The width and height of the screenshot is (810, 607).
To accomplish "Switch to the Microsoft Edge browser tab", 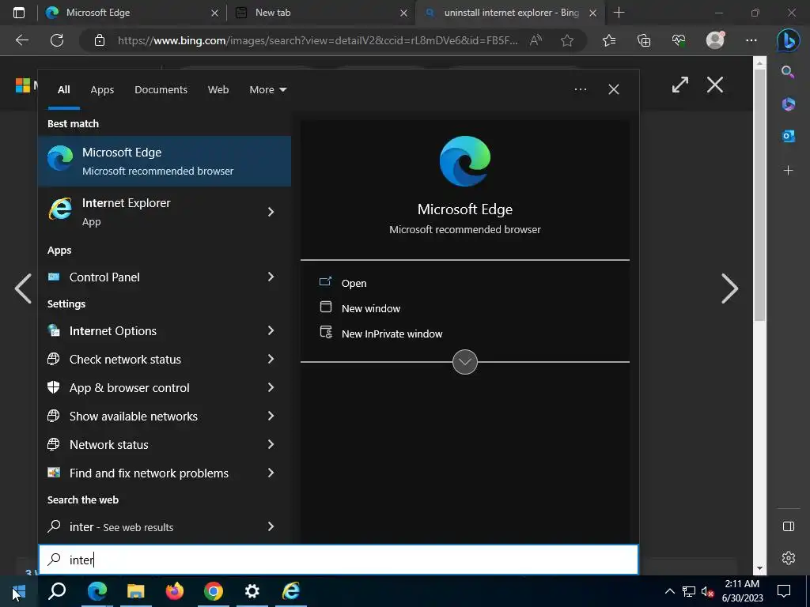I will pos(131,13).
